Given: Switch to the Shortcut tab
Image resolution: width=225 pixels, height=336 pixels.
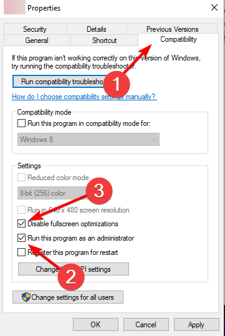Looking at the screenshot, I should tap(104, 41).
